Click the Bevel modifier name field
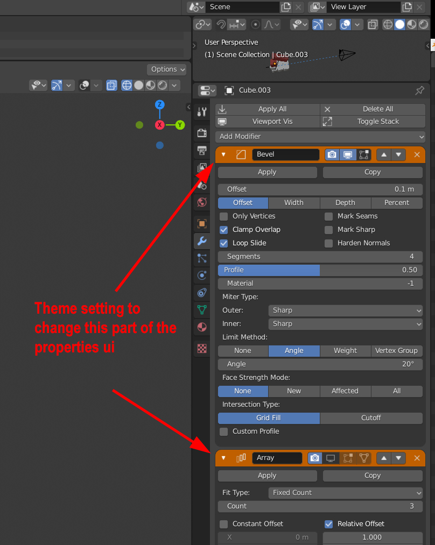 pyautogui.click(x=286, y=154)
